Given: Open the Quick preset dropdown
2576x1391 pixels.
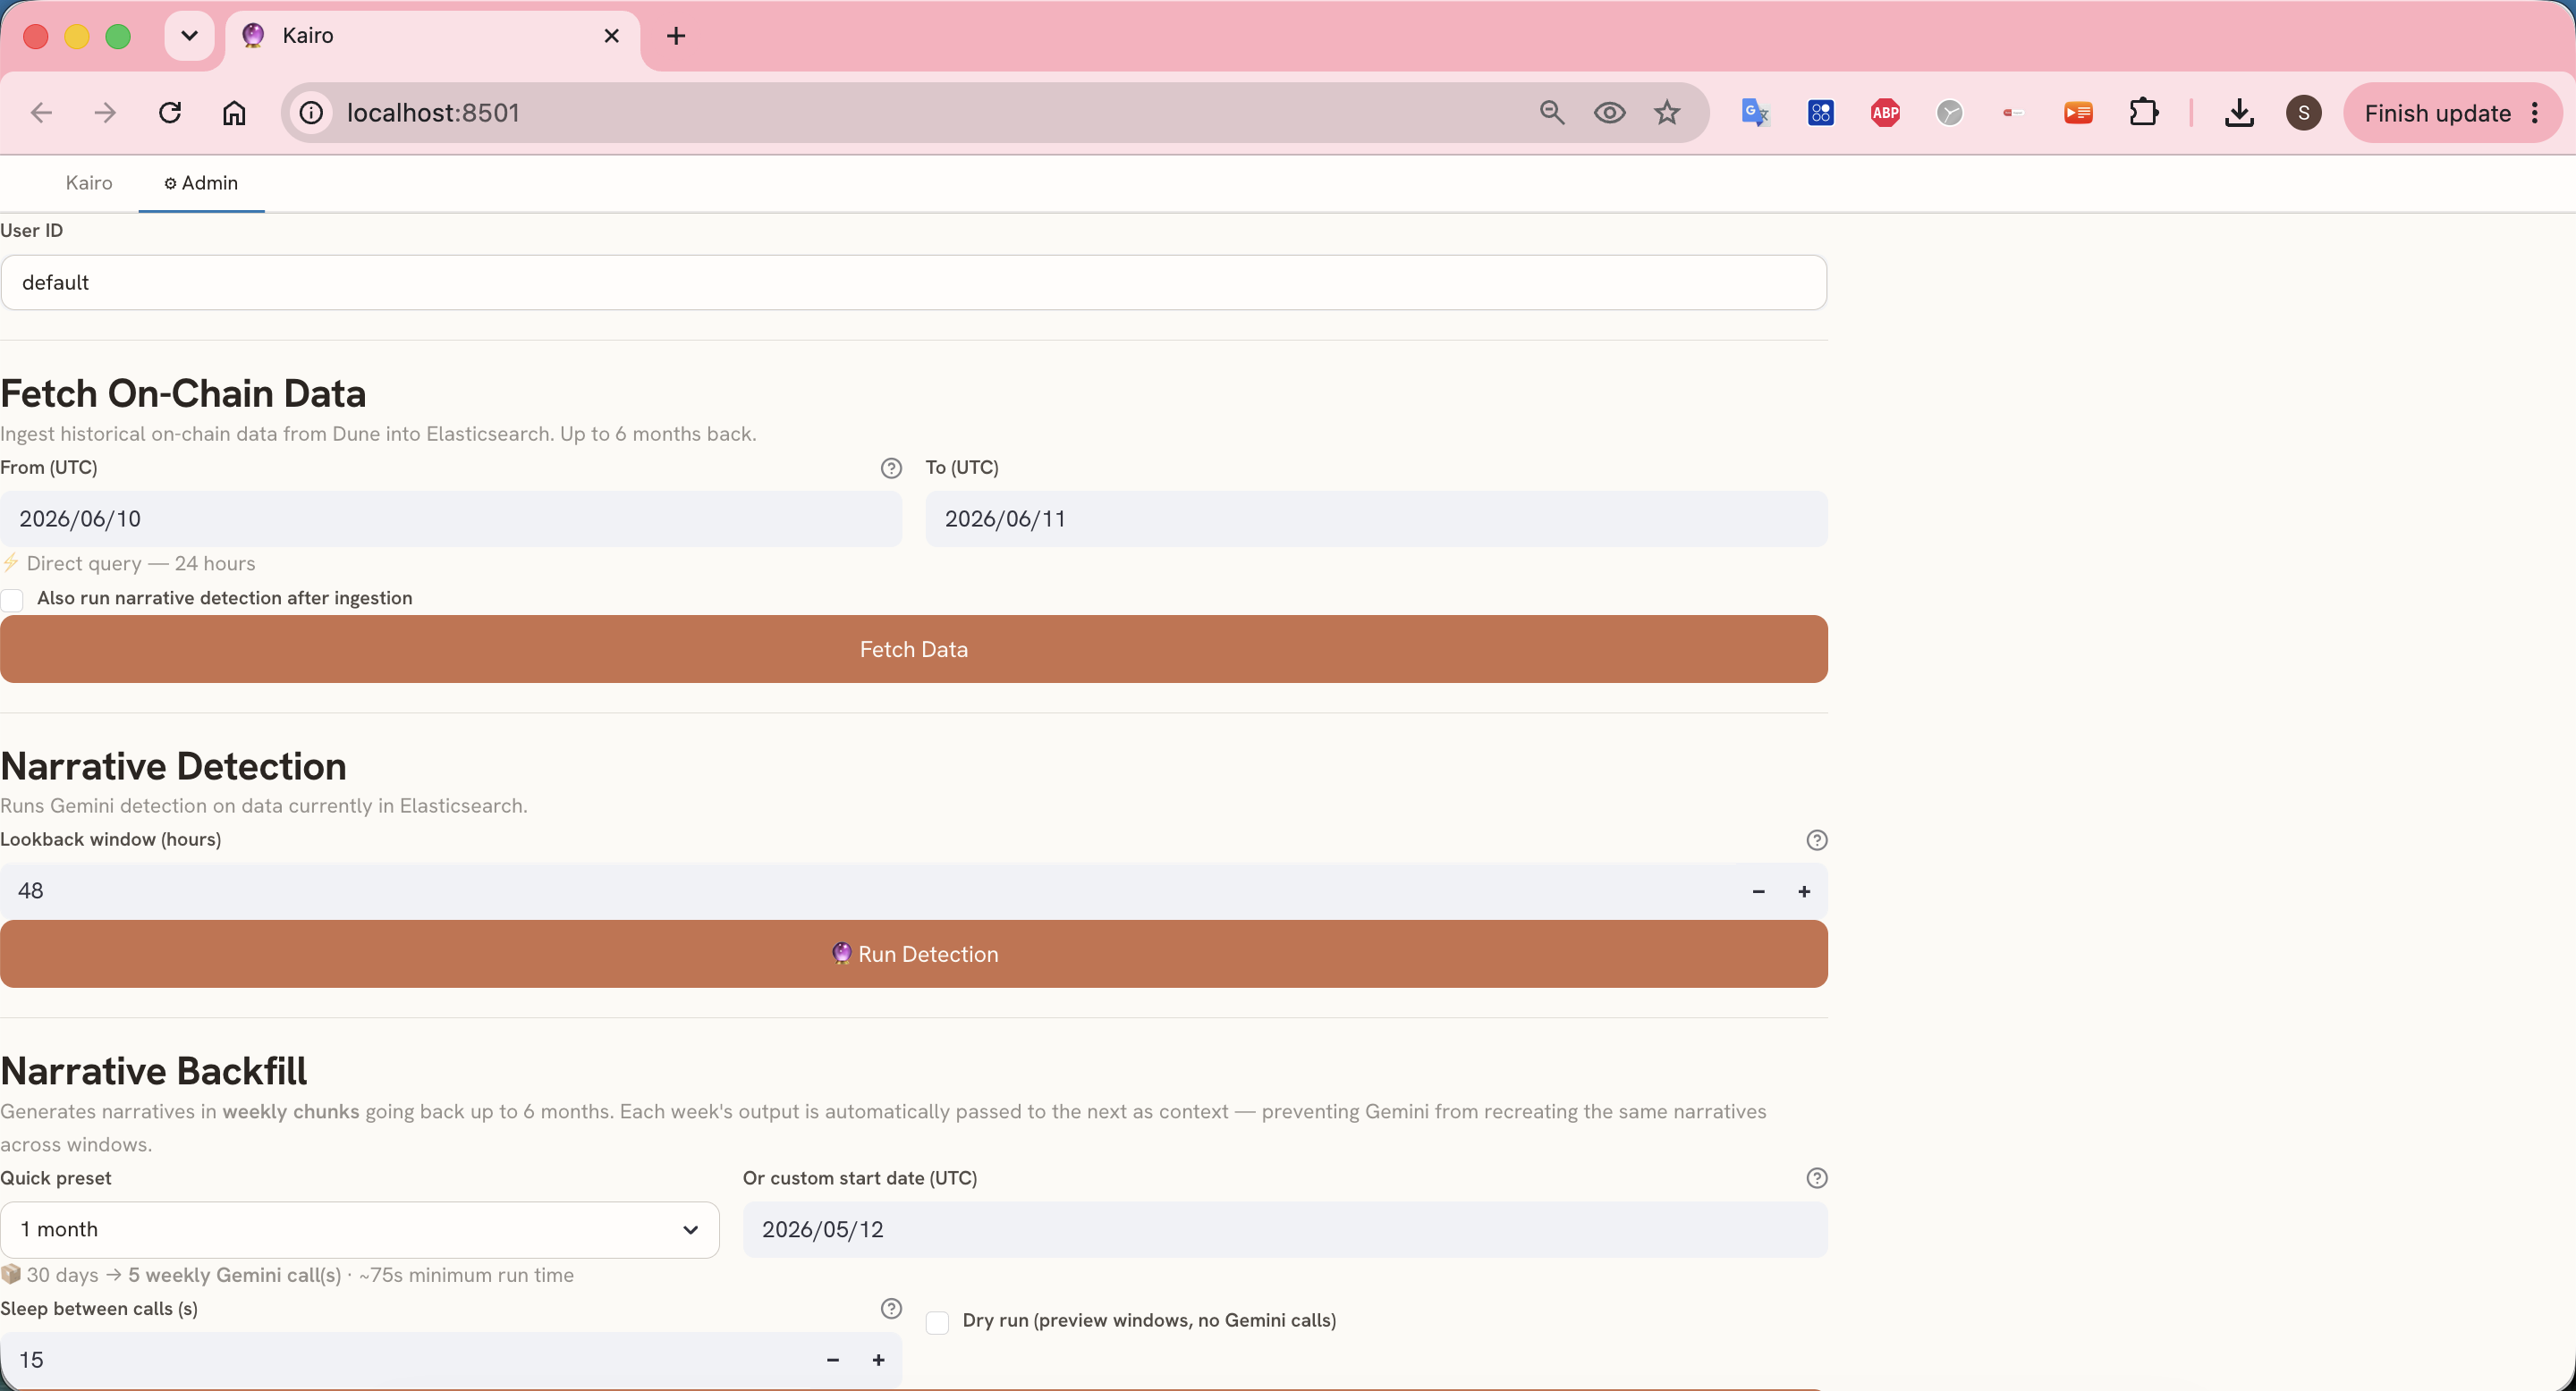Looking at the screenshot, I should coord(360,1229).
